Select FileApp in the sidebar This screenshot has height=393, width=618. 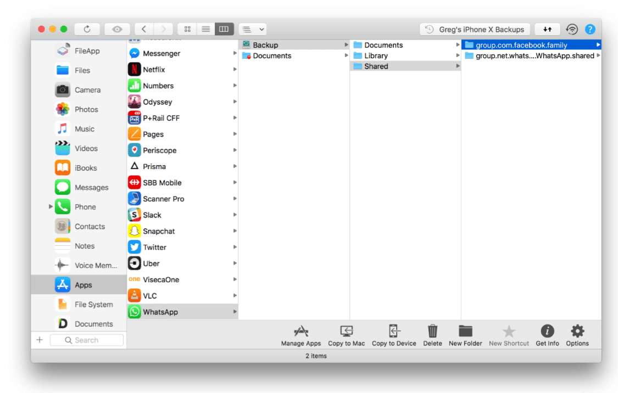tap(79, 51)
